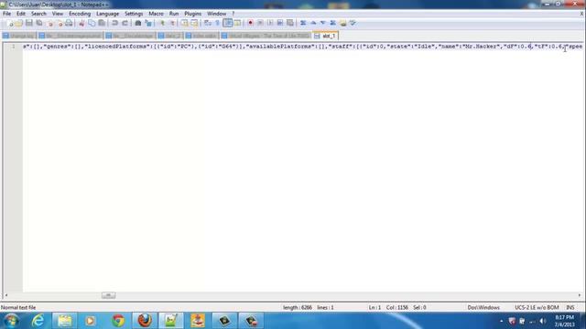
Task: Create a new document with New icon
Action: [x=9, y=23]
